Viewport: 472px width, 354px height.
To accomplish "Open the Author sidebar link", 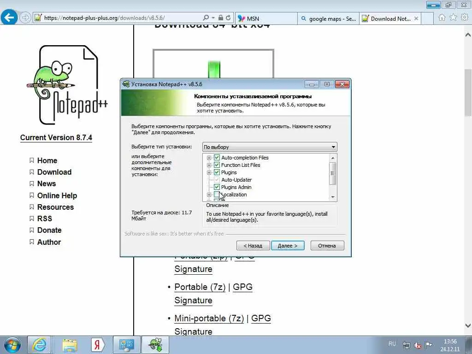I will (x=49, y=242).
